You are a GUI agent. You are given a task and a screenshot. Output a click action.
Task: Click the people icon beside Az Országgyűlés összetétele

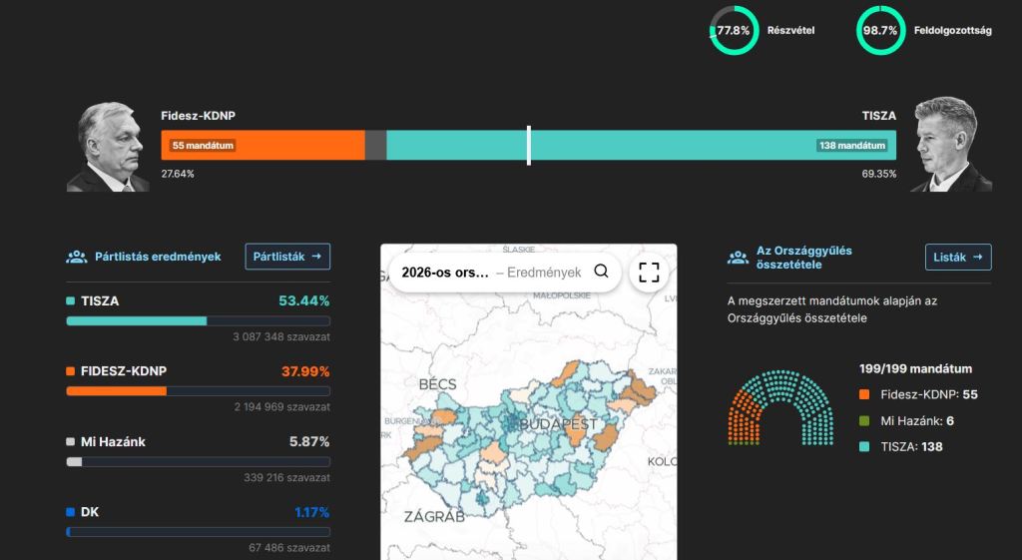739,258
